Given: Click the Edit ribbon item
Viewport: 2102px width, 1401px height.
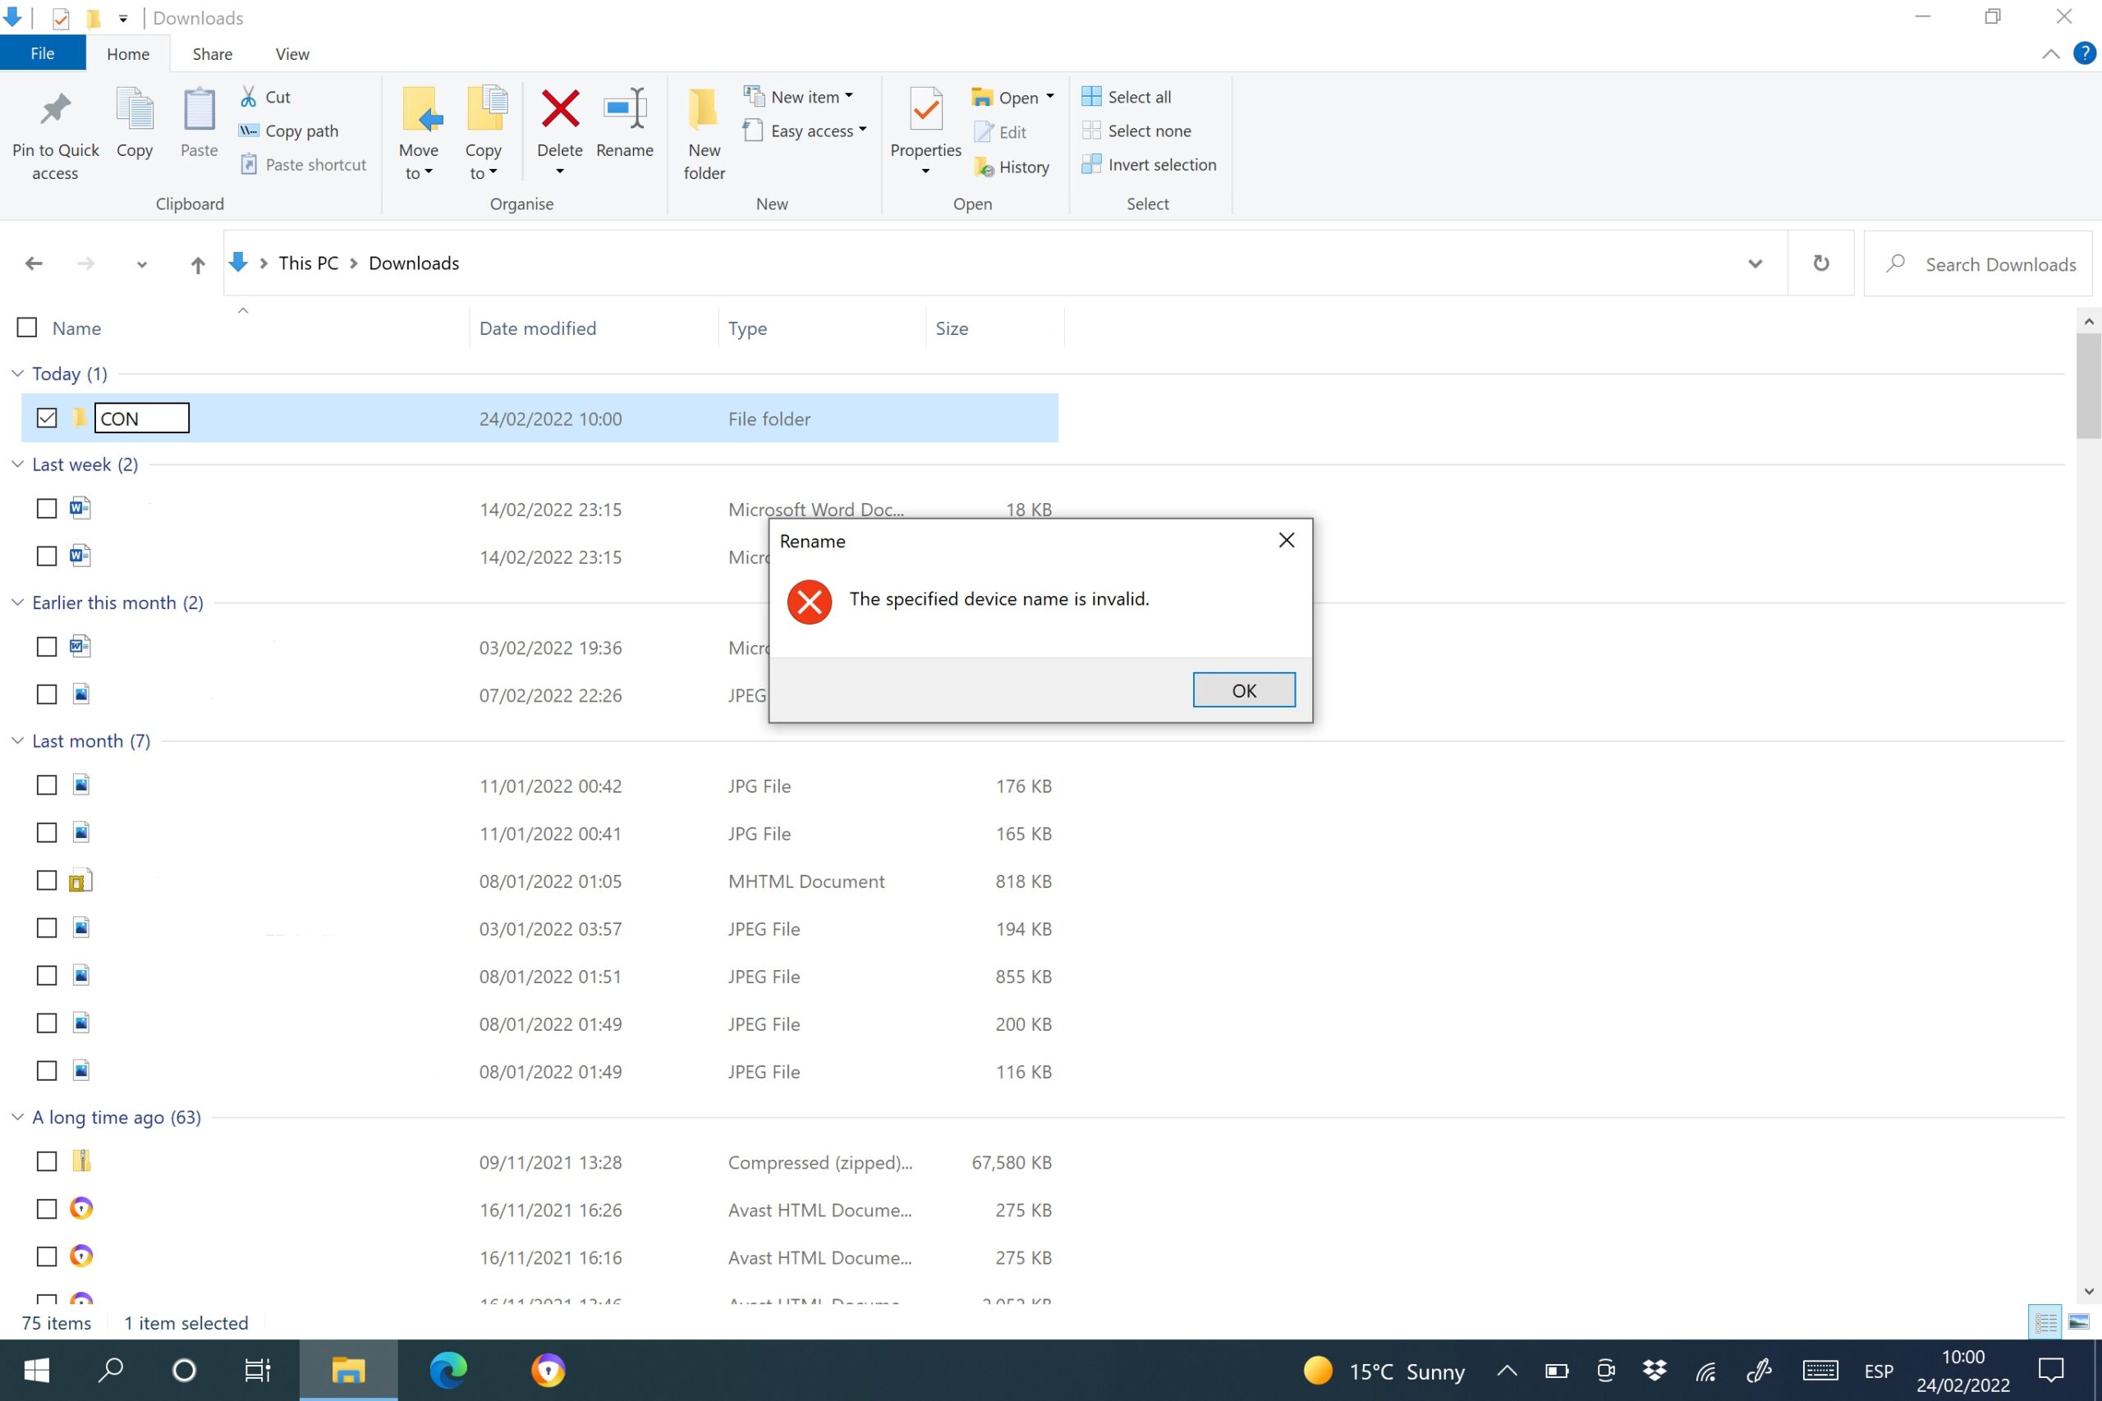Looking at the screenshot, I should (x=1000, y=131).
